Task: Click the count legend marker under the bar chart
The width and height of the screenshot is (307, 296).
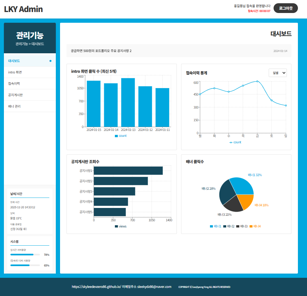Action: pos(117,136)
